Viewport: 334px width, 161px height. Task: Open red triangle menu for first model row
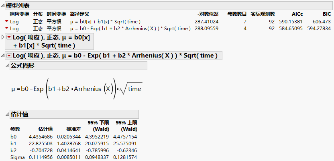click(6, 21)
